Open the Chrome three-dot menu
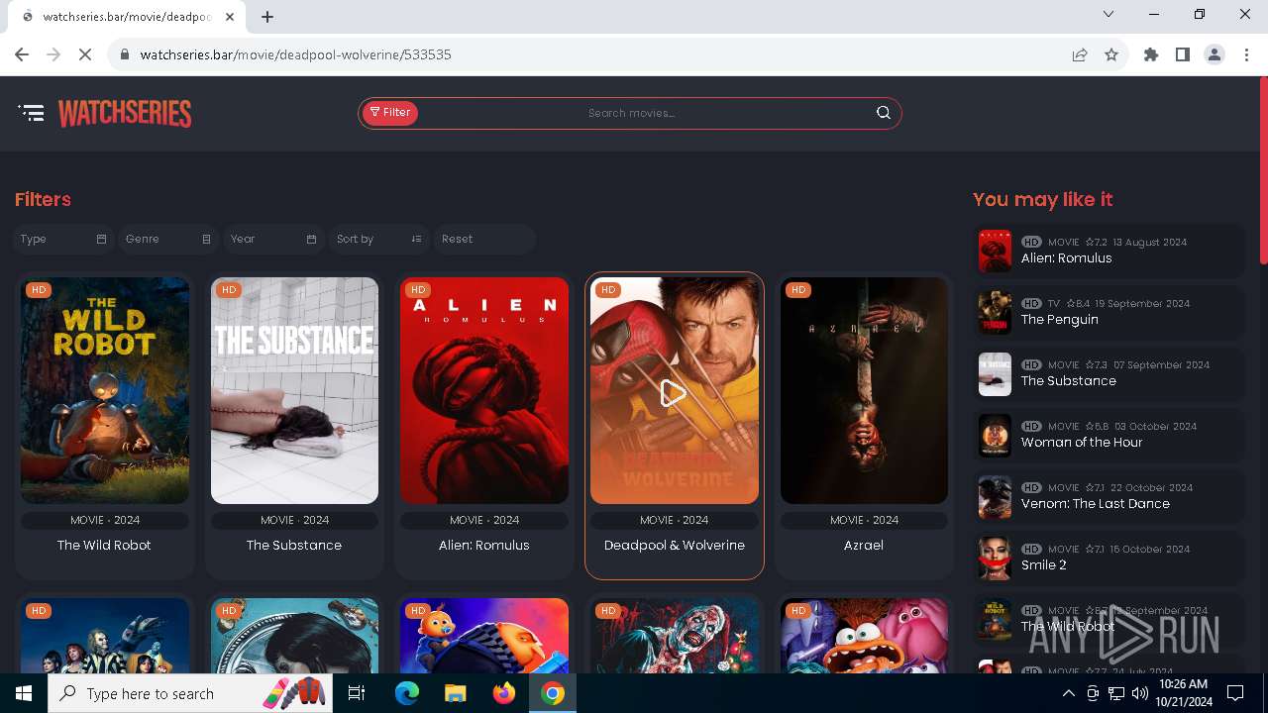Screen dimensions: 1268x713 click(1246, 54)
